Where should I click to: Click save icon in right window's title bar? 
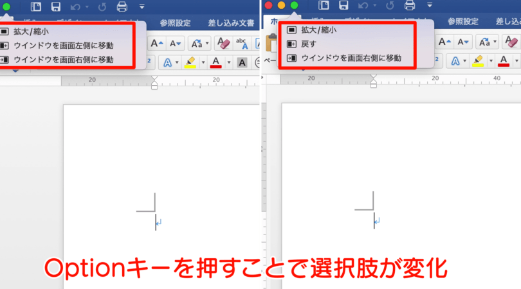[x=343, y=5]
